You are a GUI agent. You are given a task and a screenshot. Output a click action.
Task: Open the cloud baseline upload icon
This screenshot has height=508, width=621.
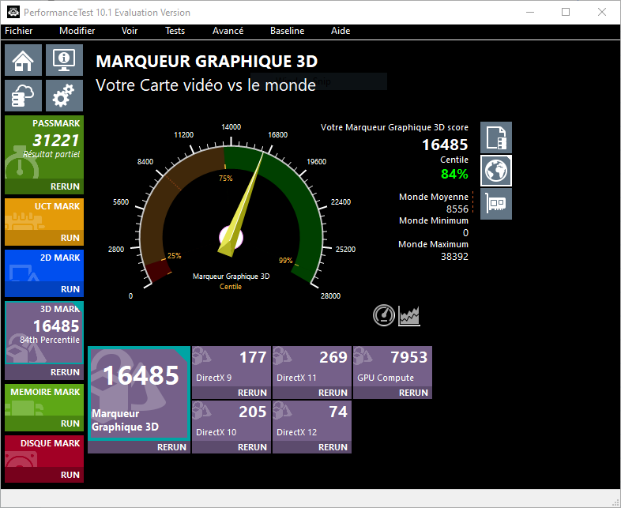(24, 96)
